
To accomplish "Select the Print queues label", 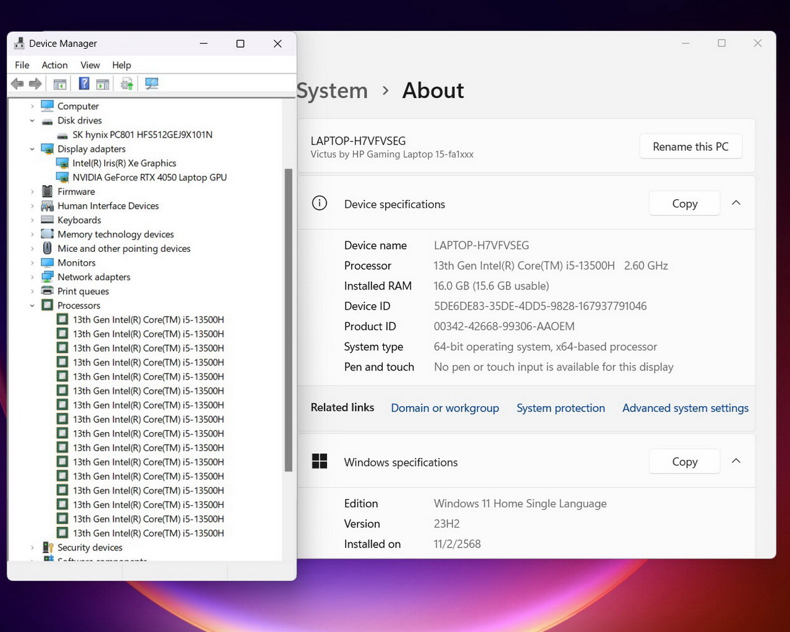I will [83, 291].
